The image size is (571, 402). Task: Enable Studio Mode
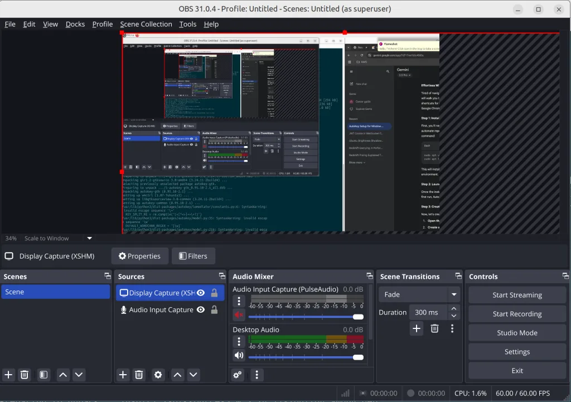point(517,333)
